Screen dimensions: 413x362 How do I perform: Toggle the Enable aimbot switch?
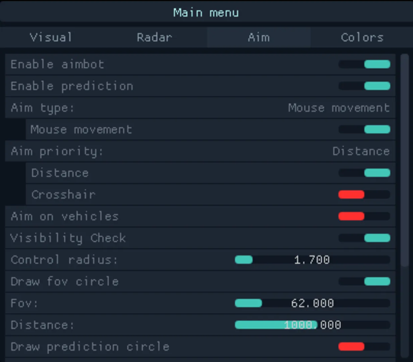click(x=364, y=64)
